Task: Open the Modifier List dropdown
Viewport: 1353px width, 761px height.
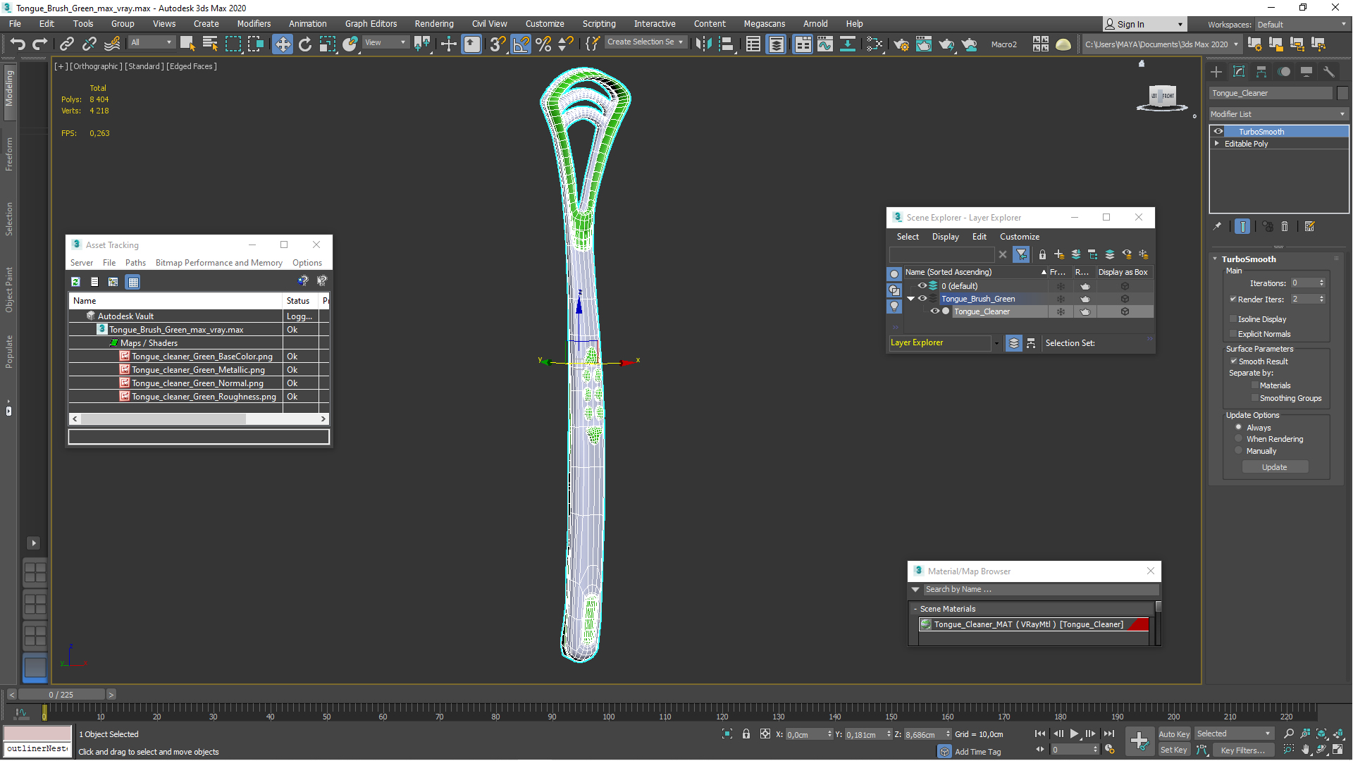Action: (x=1278, y=114)
